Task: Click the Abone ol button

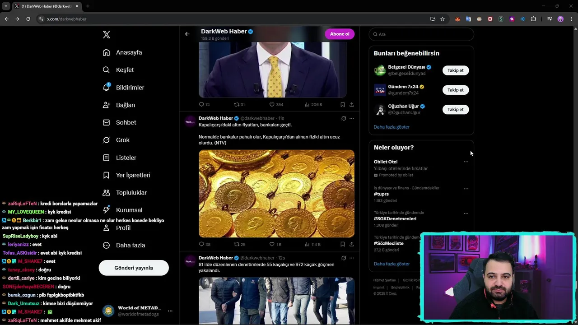Action: (340, 34)
